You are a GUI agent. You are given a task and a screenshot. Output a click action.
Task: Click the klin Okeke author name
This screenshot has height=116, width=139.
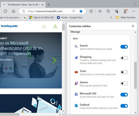(x=6, y=60)
